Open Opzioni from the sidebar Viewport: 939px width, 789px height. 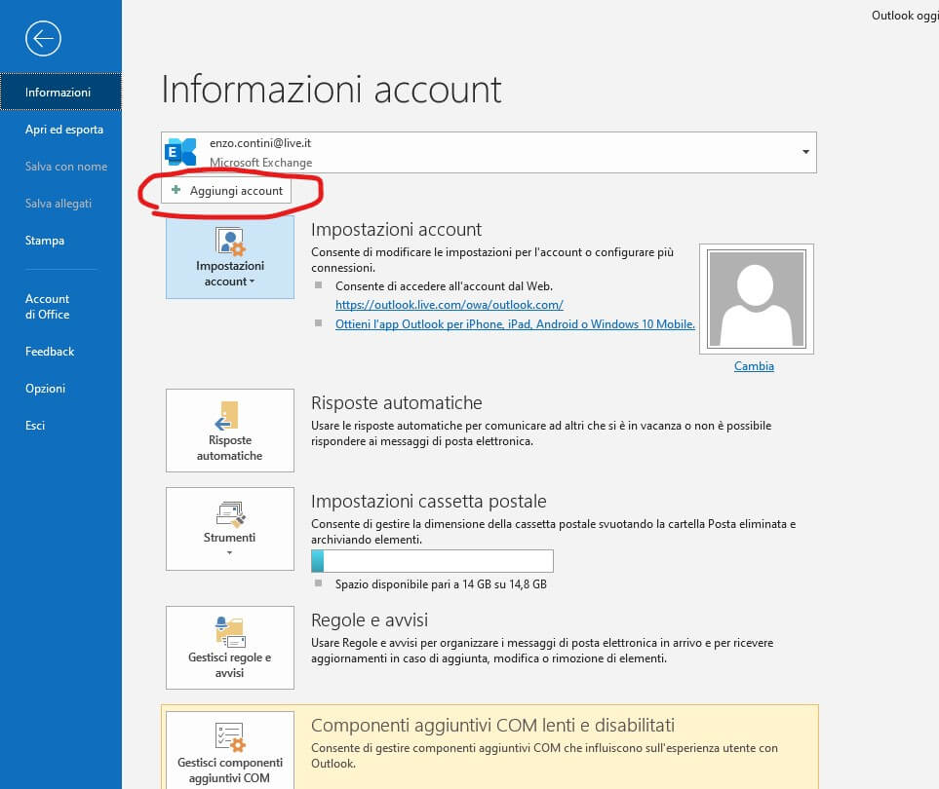tap(46, 389)
